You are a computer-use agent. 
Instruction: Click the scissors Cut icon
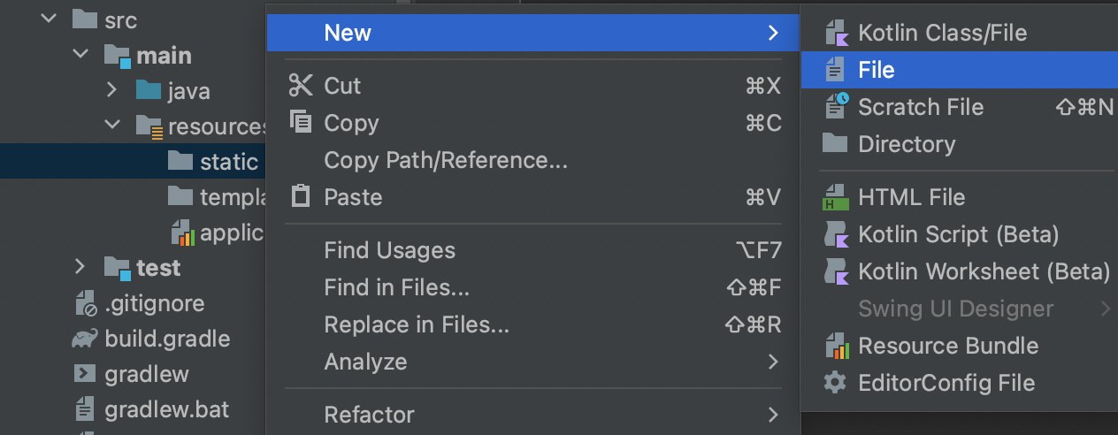tap(301, 85)
